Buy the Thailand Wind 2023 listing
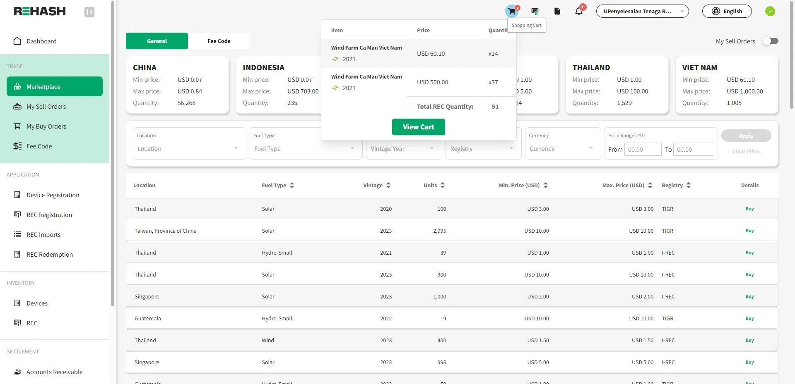Image resolution: width=795 pixels, height=384 pixels. pyautogui.click(x=749, y=340)
